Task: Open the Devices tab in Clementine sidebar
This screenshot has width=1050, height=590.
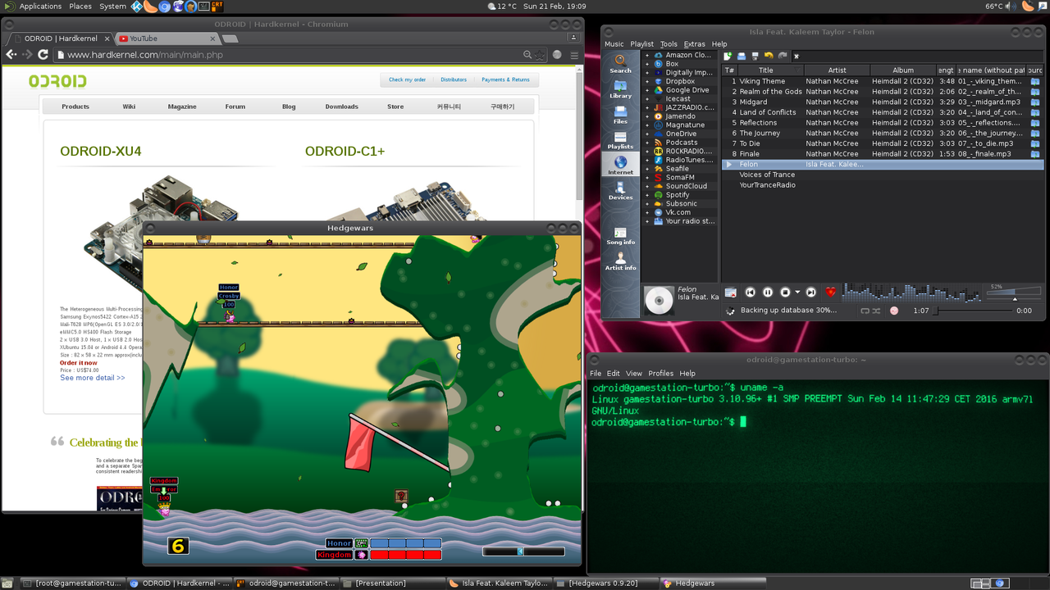Action: click(x=620, y=191)
